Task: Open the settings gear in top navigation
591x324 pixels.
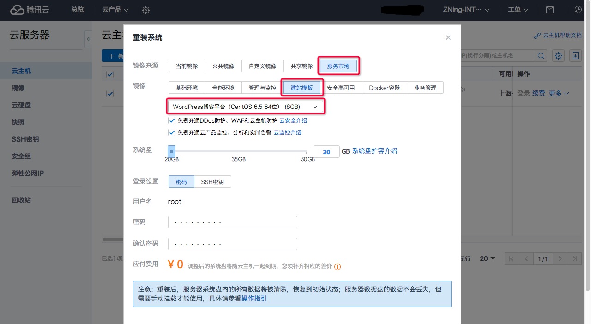Action: tap(146, 10)
